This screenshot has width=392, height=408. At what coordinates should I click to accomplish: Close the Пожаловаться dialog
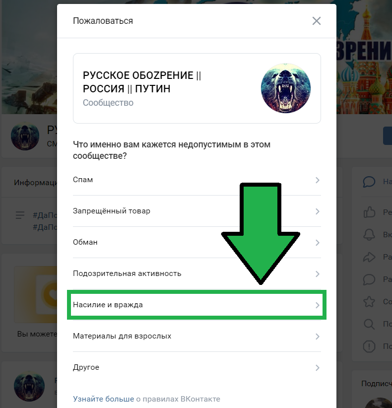point(316,21)
